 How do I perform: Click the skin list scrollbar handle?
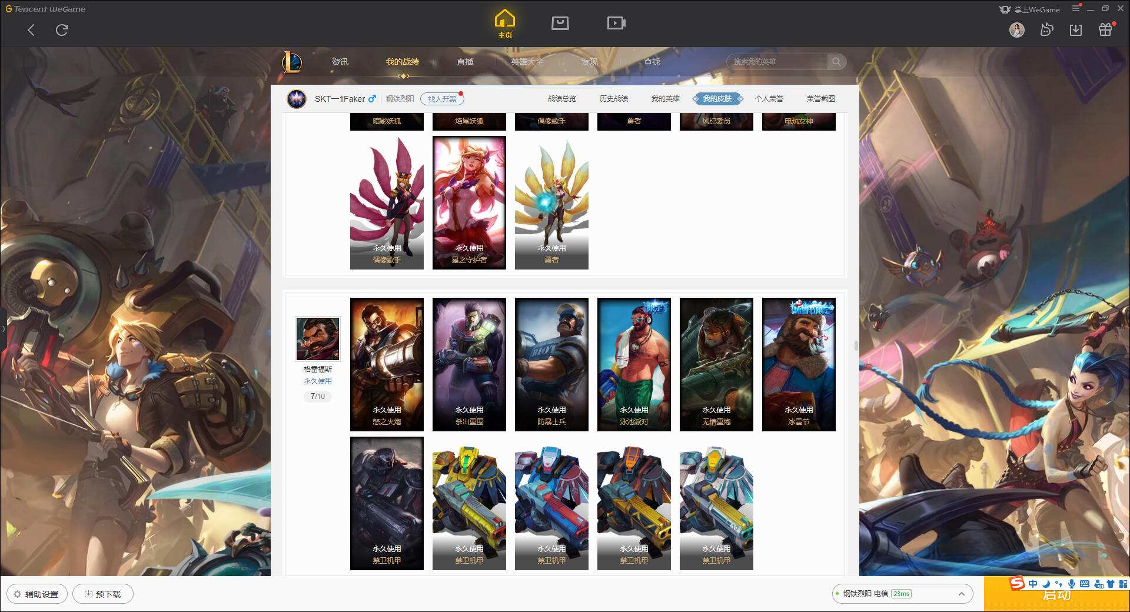pyautogui.click(x=856, y=345)
